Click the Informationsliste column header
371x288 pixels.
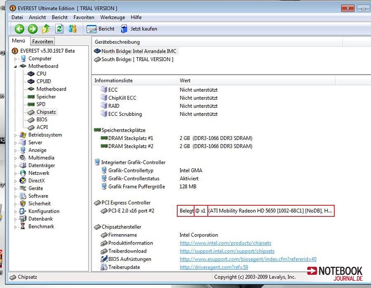coord(134,81)
